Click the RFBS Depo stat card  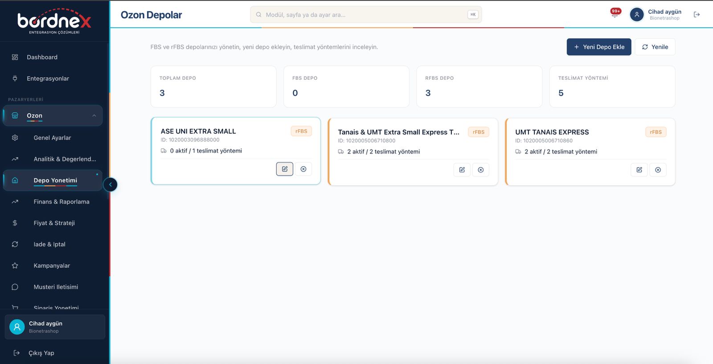tap(479, 86)
